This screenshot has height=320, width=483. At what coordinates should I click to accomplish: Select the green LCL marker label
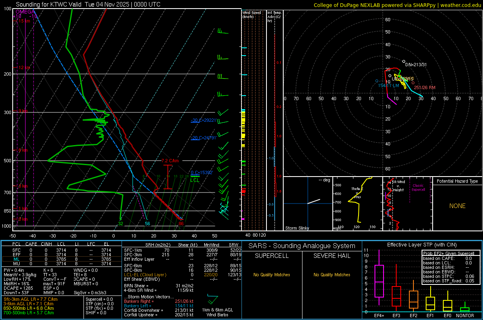(195, 180)
